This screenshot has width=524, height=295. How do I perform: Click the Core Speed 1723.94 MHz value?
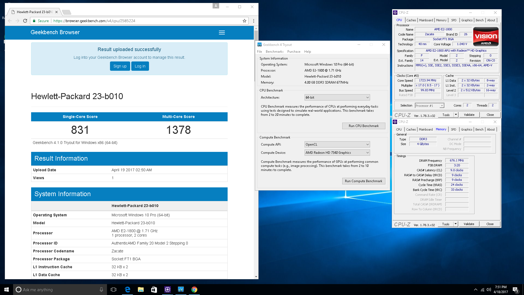click(x=428, y=81)
